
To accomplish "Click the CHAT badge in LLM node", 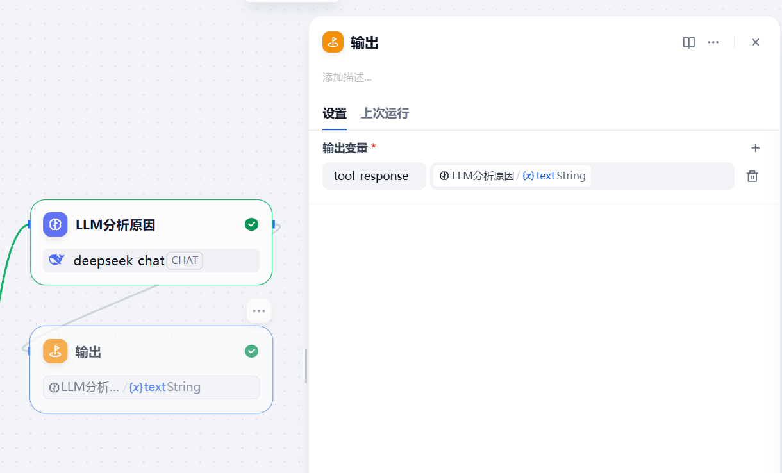I will 185,260.
